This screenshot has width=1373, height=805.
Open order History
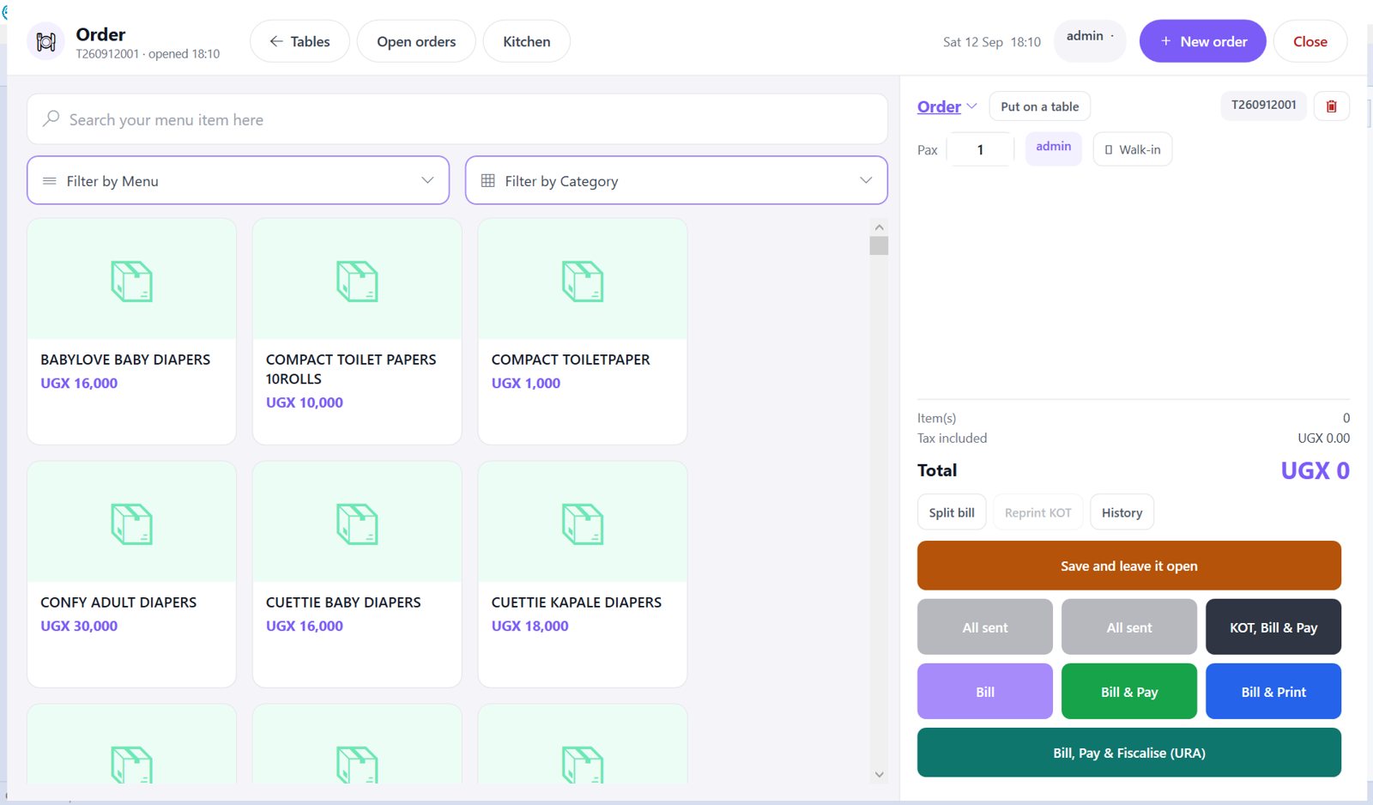click(x=1122, y=512)
